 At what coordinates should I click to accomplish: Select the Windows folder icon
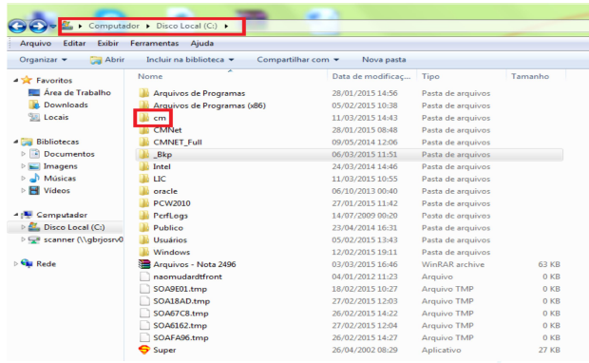[x=143, y=252]
